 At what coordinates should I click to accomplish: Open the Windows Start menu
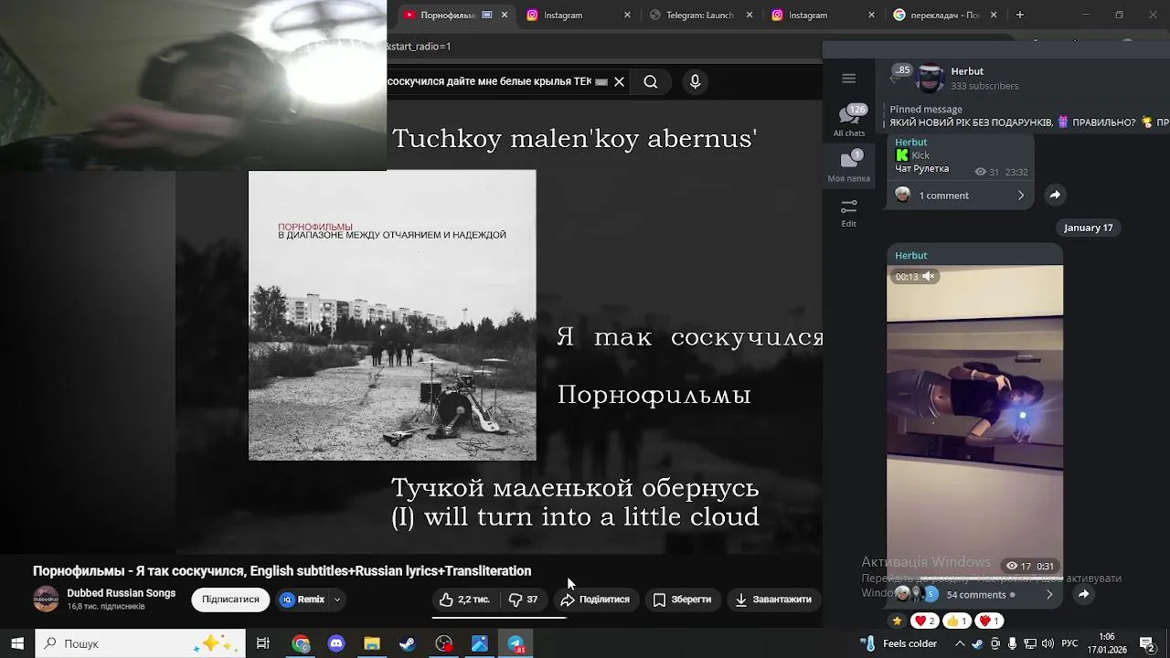pyautogui.click(x=17, y=643)
